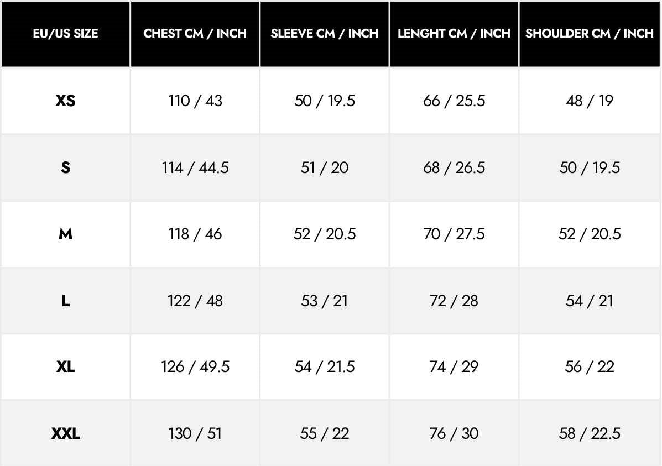This screenshot has width=662, height=466.
Task: Select the L length value 72 / 28
Action: point(454,301)
